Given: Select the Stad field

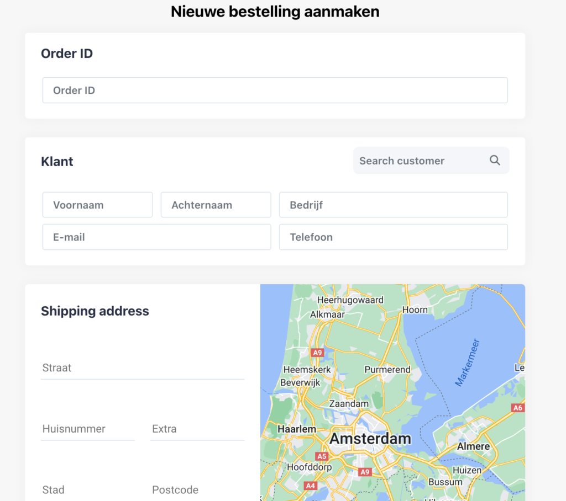Looking at the screenshot, I should [x=87, y=489].
